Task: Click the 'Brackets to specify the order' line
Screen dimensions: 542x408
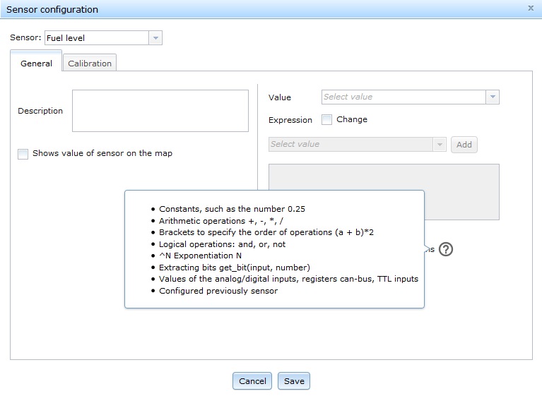Action: tap(266, 232)
